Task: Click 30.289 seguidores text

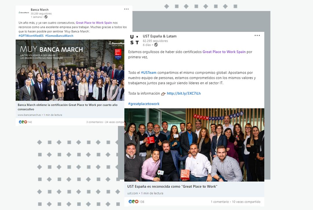Action: [41, 14]
